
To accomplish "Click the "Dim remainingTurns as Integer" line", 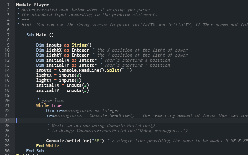I will point(83,110).
